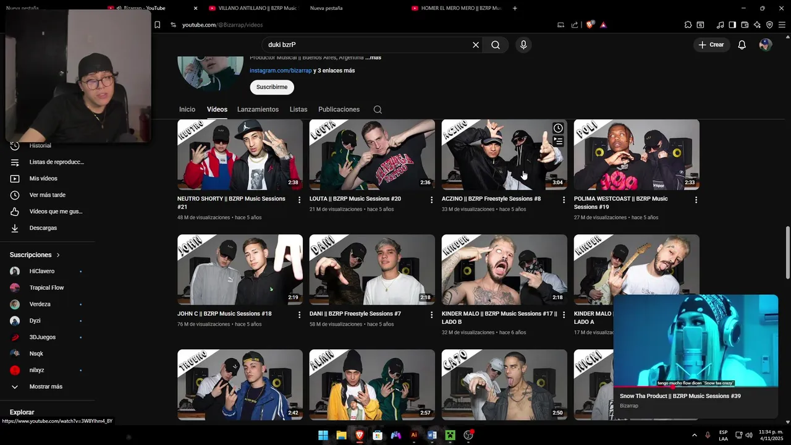The height and width of the screenshot is (445, 791).
Task: Open LOUTA Music Sessions #20 thumbnail
Action: 372,155
